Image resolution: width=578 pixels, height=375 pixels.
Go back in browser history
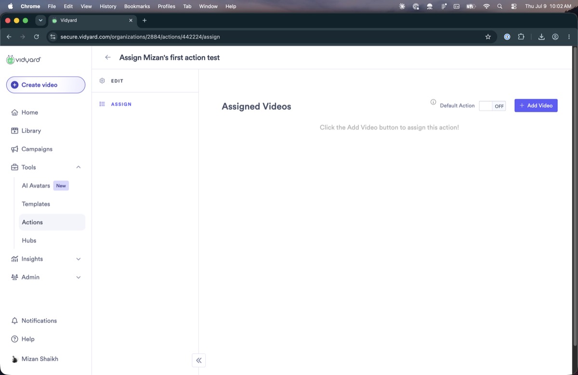tap(9, 37)
